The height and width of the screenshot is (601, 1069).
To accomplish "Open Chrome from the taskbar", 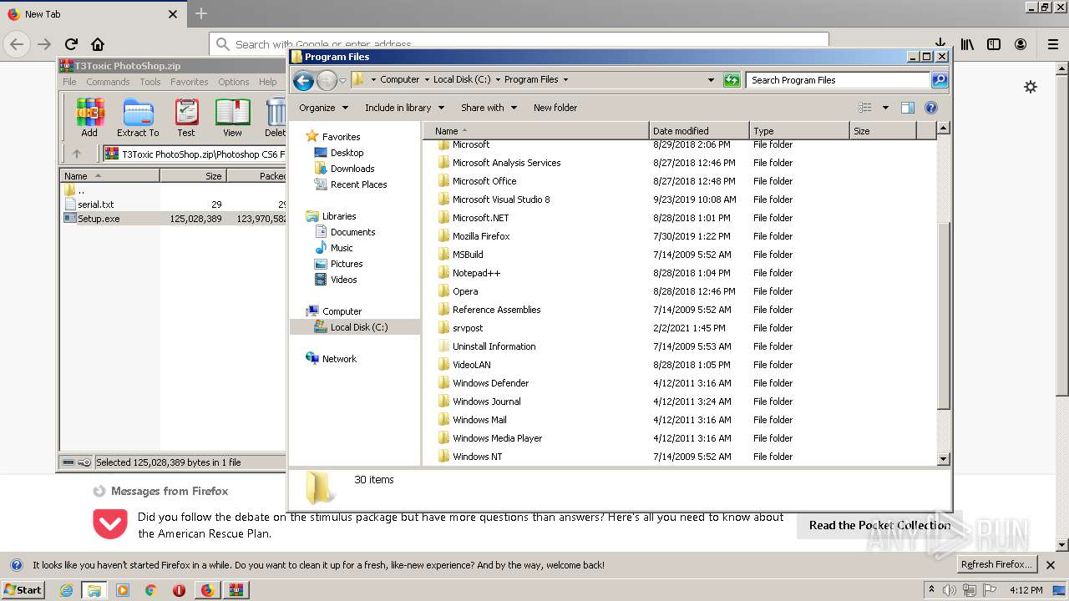I will (x=151, y=590).
